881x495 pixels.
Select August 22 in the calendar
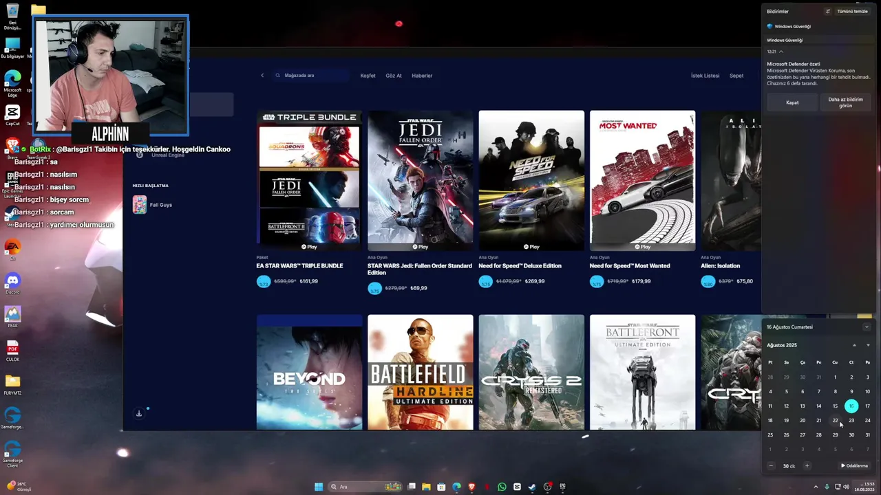(x=835, y=420)
